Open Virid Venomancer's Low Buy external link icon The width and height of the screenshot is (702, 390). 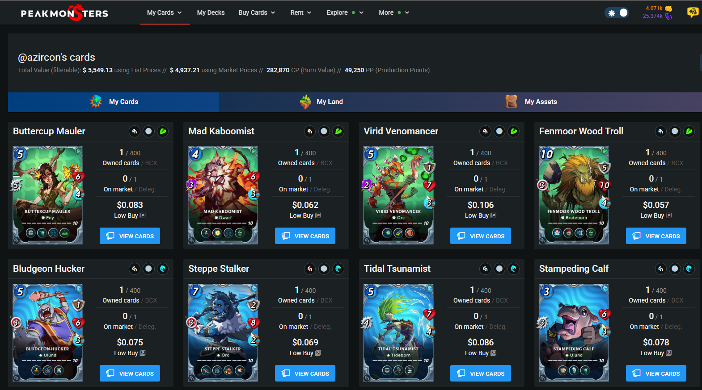[x=493, y=216]
